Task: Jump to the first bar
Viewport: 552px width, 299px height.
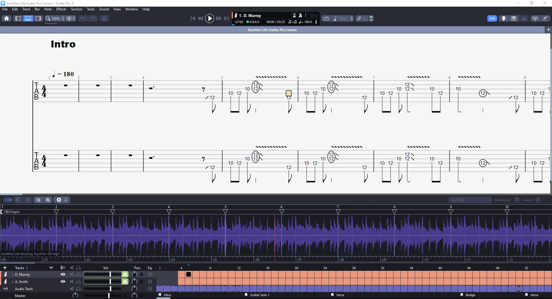Action: 193,18
